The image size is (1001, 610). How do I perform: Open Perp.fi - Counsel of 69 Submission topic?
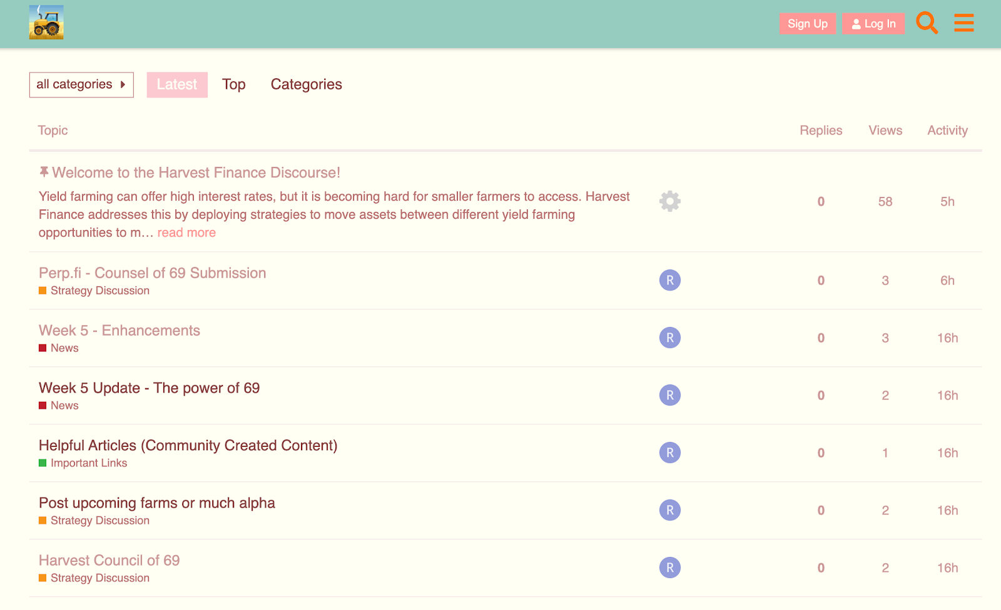click(153, 273)
